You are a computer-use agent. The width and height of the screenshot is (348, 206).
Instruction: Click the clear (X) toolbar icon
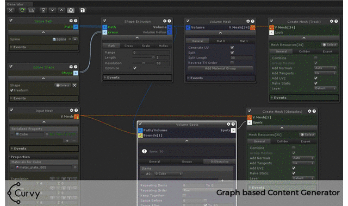(11, 10)
